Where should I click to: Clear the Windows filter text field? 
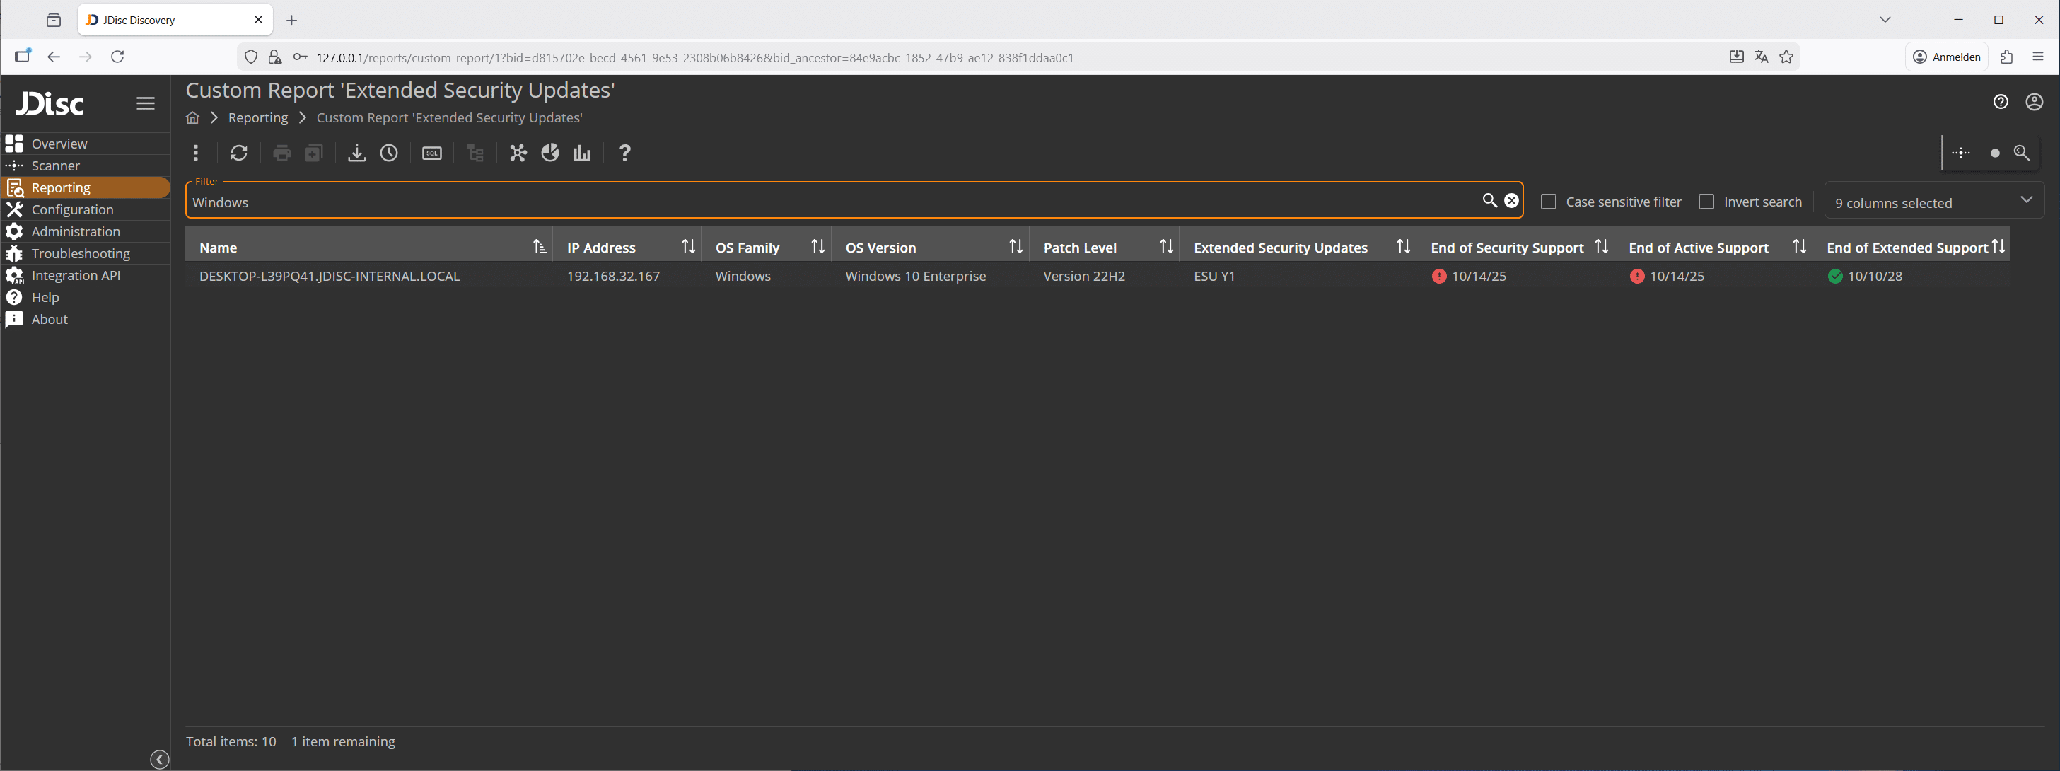(x=1511, y=201)
